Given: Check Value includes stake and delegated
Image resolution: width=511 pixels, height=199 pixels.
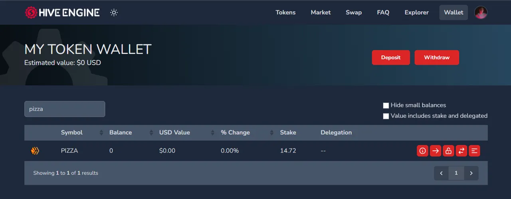Looking at the screenshot, I should (x=386, y=116).
